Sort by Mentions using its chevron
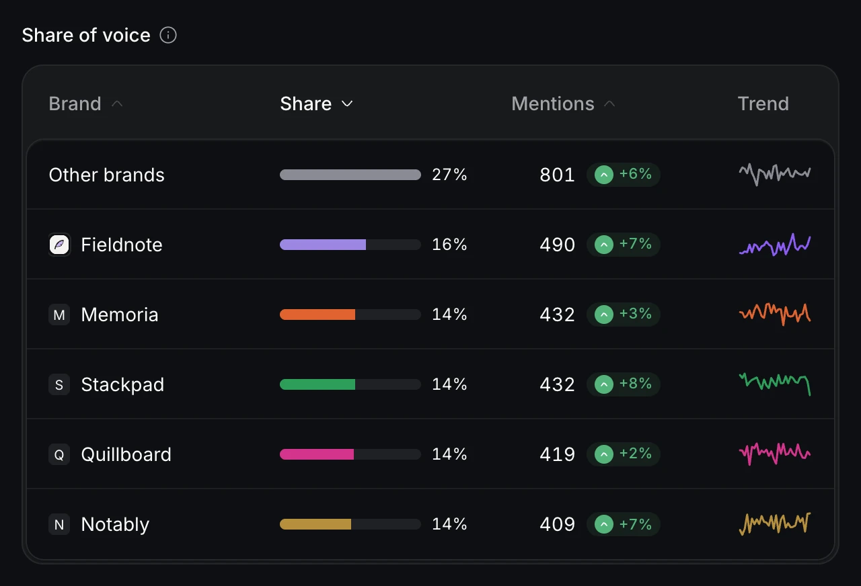This screenshot has height=586, width=861. [610, 103]
